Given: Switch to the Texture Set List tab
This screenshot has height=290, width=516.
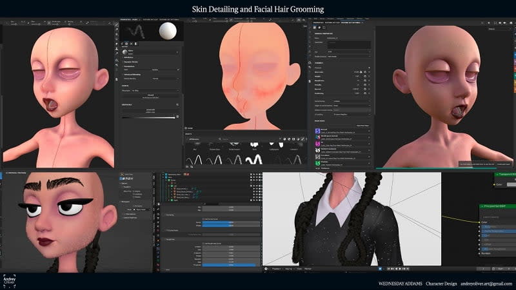Looking at the screenshot, I should click(x=332, y=23).
